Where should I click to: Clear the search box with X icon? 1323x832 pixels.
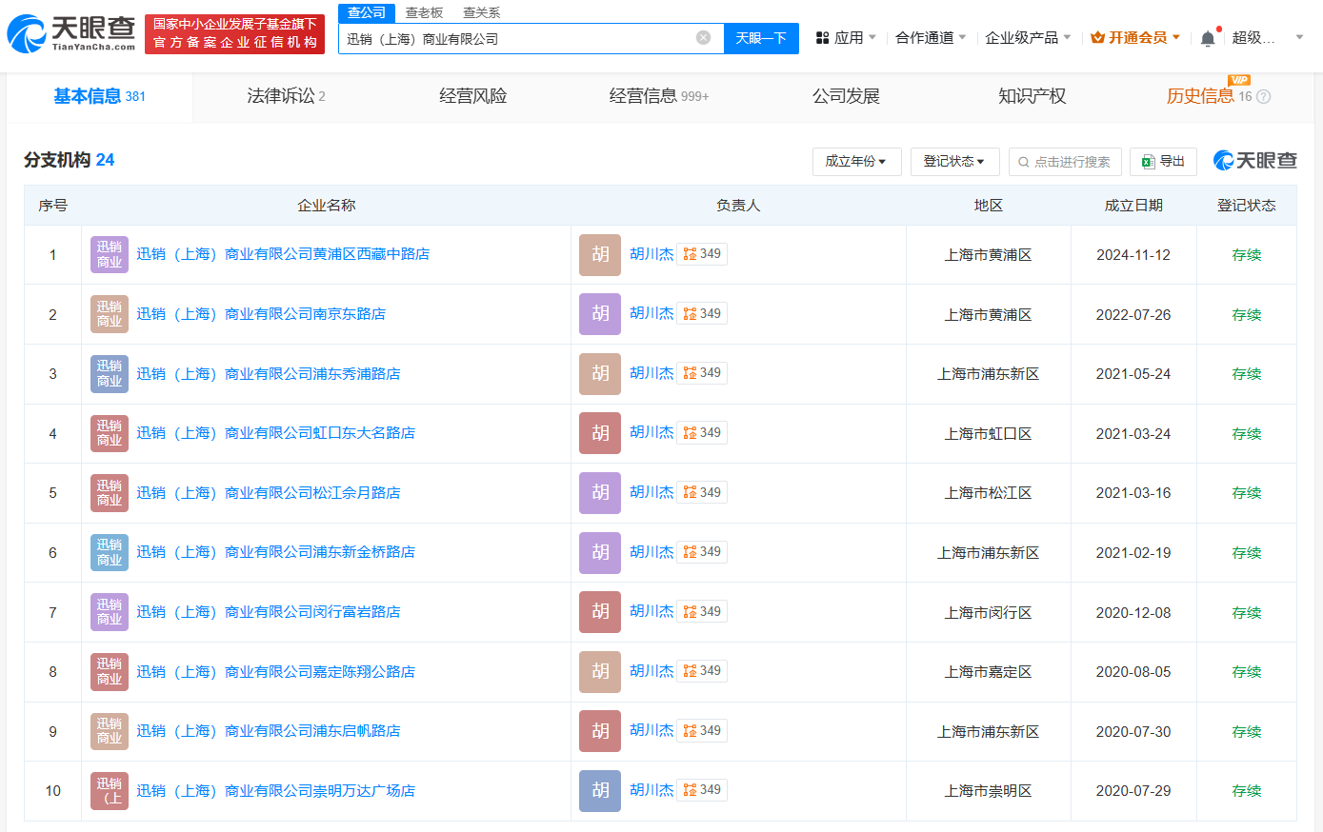click(x=703, y=38)
